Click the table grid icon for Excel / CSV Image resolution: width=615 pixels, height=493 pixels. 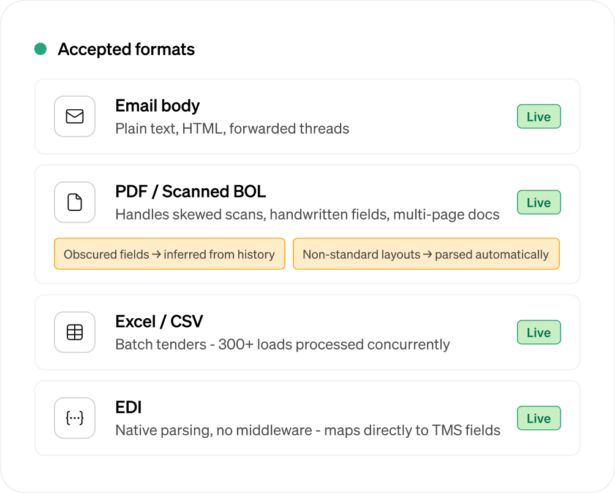[75, 332]
